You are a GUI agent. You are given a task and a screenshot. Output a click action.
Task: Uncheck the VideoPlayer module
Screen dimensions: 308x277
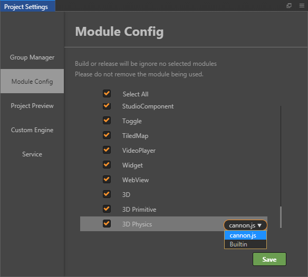pos(107,150)
